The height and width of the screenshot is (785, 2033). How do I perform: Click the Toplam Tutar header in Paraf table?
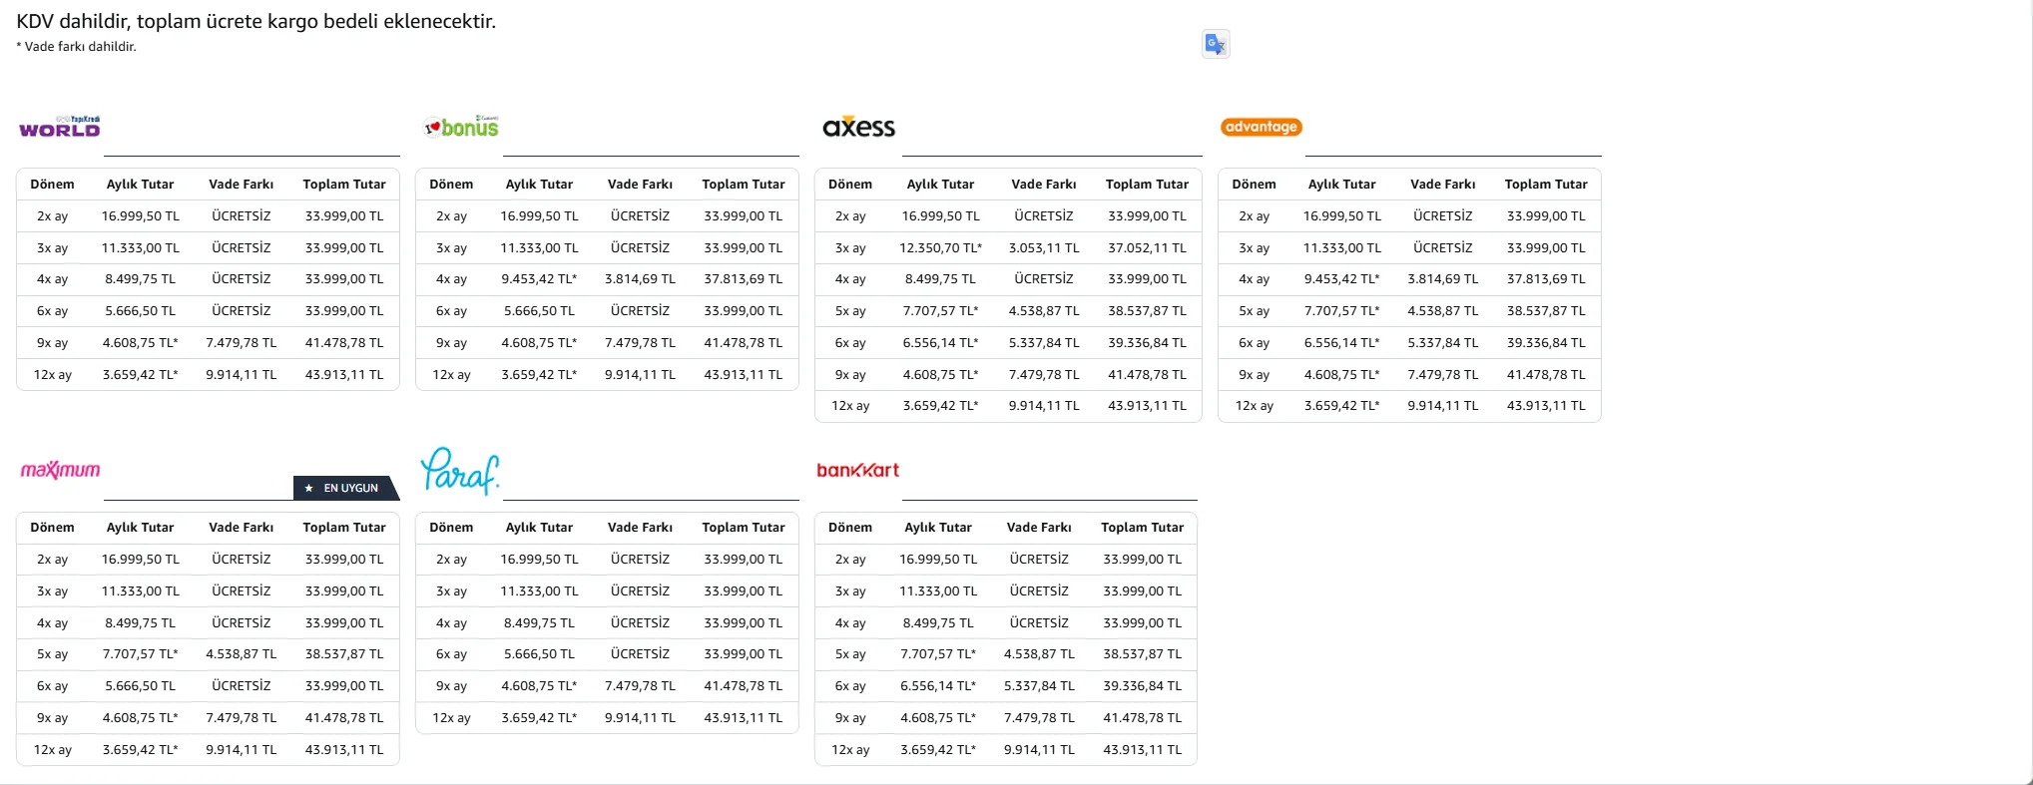tap(743, 527)
